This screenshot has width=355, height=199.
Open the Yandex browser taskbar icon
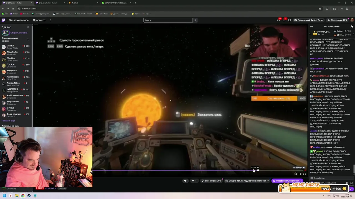(x=11, y=196)
